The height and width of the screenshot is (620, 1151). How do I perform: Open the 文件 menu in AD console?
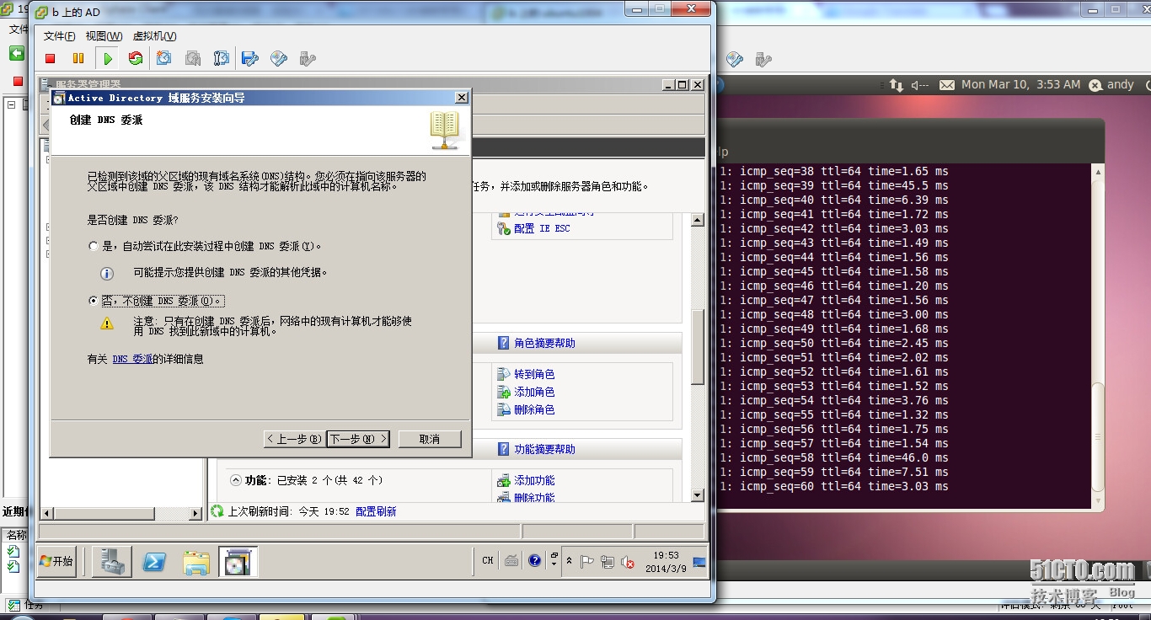pyautogui.click(x=59, y=36)
